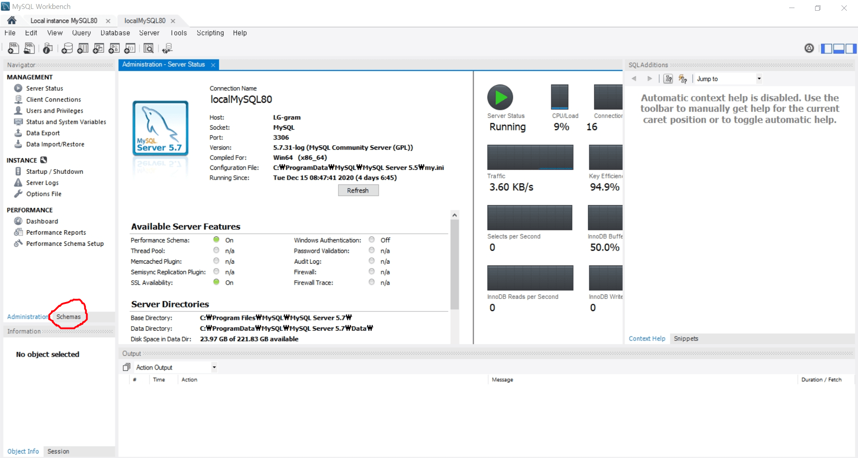Click the Performance Schema status indicator
This screenshot has width=858, height=458.
tap(216, 240)
